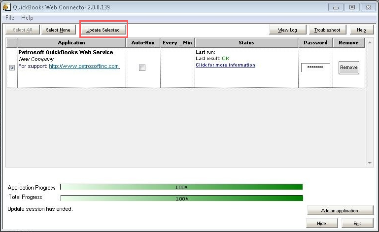The height and width of the screenshot is (232, 379).
Task: Click the Add an application button
Action: 340,210
